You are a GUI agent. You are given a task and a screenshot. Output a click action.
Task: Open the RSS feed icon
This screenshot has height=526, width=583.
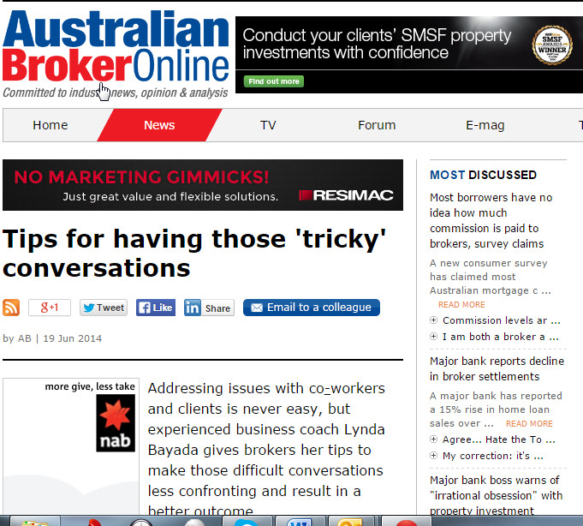coord(11,308)
